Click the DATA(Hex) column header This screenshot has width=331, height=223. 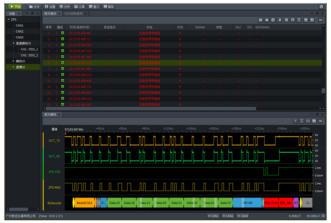click(262, 27)
